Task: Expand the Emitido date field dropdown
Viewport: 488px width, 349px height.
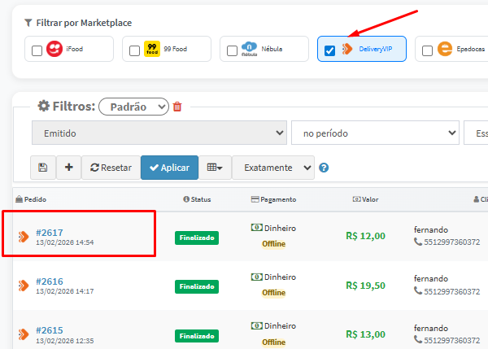Action: pos(159,133)
